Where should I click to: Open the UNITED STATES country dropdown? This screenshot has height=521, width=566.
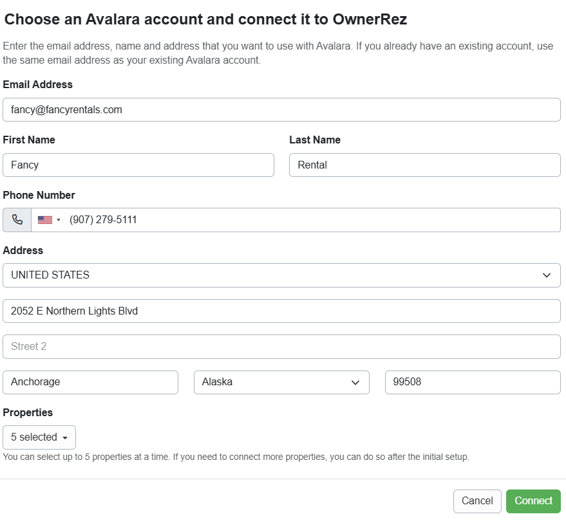click(281, 275)
